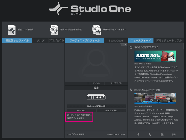Open 外部デバイスを設定... link
The width and height of the screenshot is (186, 140).
76,118
